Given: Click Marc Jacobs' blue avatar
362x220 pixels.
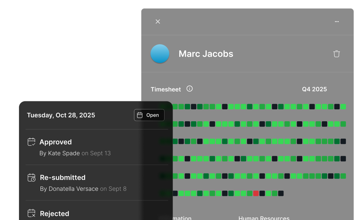Looking at the screenshot, I should [x=160, y=54].
